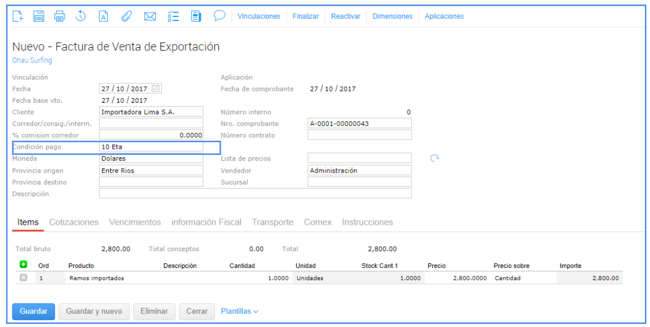Click the envelope email icon
Image resolution: width=650 pixels, height=327 pixels.
coord(150,16)
